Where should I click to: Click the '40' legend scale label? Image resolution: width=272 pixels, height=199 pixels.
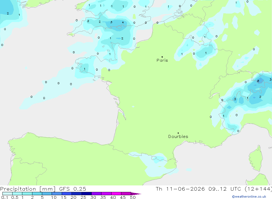click(113, 197)
